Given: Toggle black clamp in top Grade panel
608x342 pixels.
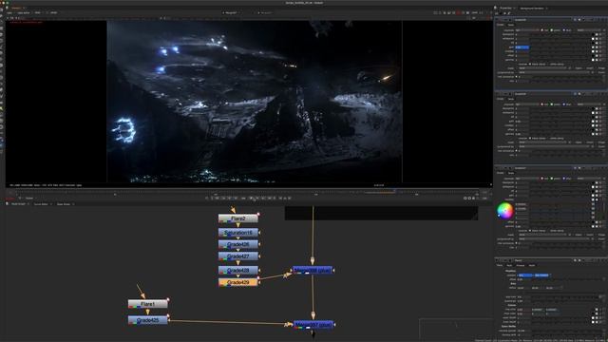Looking at the screenshot, I should pyautogui.click(x=530, y=64).
